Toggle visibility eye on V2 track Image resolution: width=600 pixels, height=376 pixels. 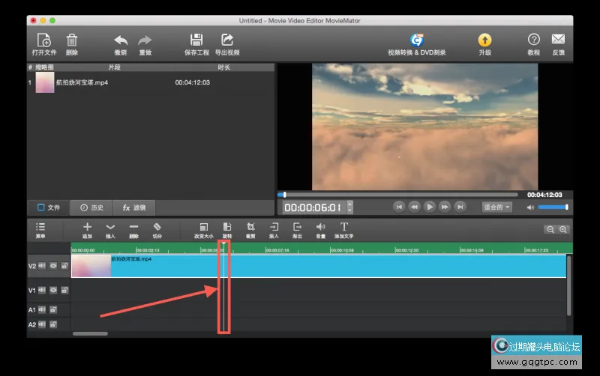point(53,265)
